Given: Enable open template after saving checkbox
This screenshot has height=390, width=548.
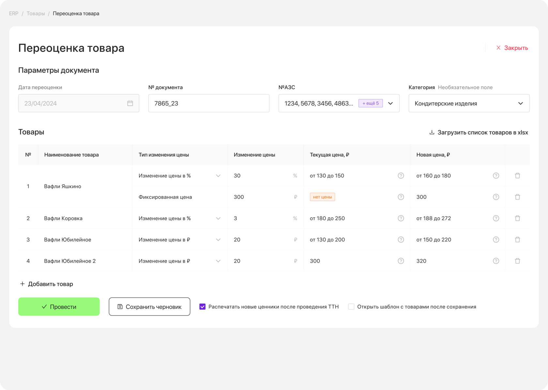Looking at the screenshot, I should 351,307.
